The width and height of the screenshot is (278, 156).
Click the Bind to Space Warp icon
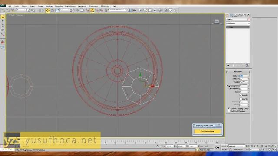pyautogui.click(x=13, y=10)
